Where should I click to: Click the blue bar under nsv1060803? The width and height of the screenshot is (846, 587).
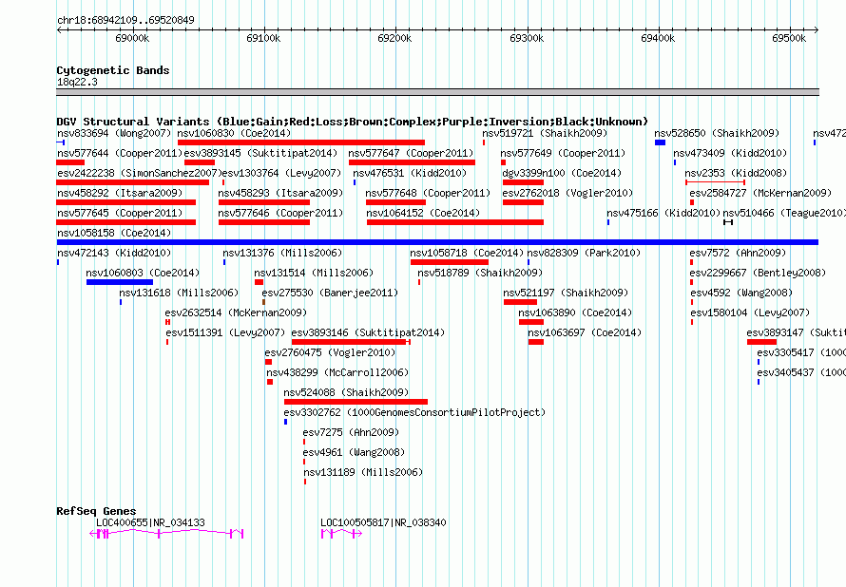pos(120,282)
